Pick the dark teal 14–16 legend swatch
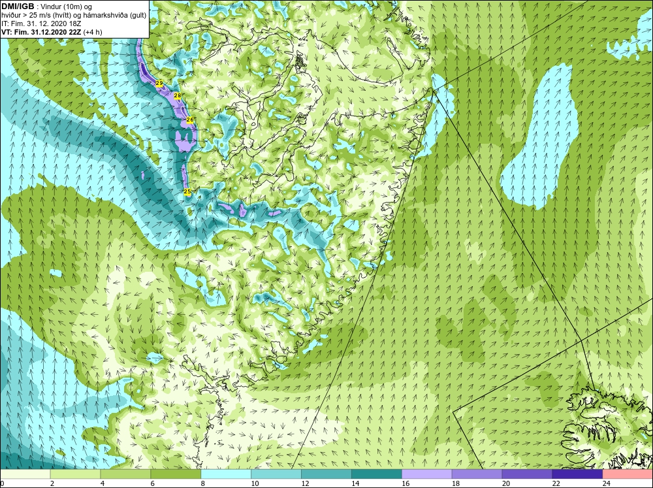Image resolution: width=653 pixels, height=488 pixels. click(x=377, y=474)
